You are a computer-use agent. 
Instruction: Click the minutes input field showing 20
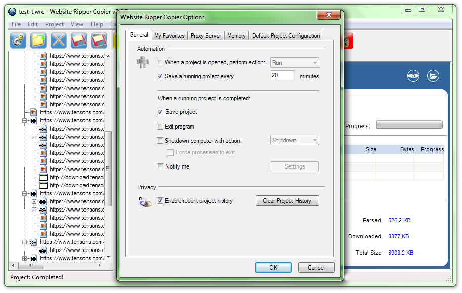click(x=282, y=75)
